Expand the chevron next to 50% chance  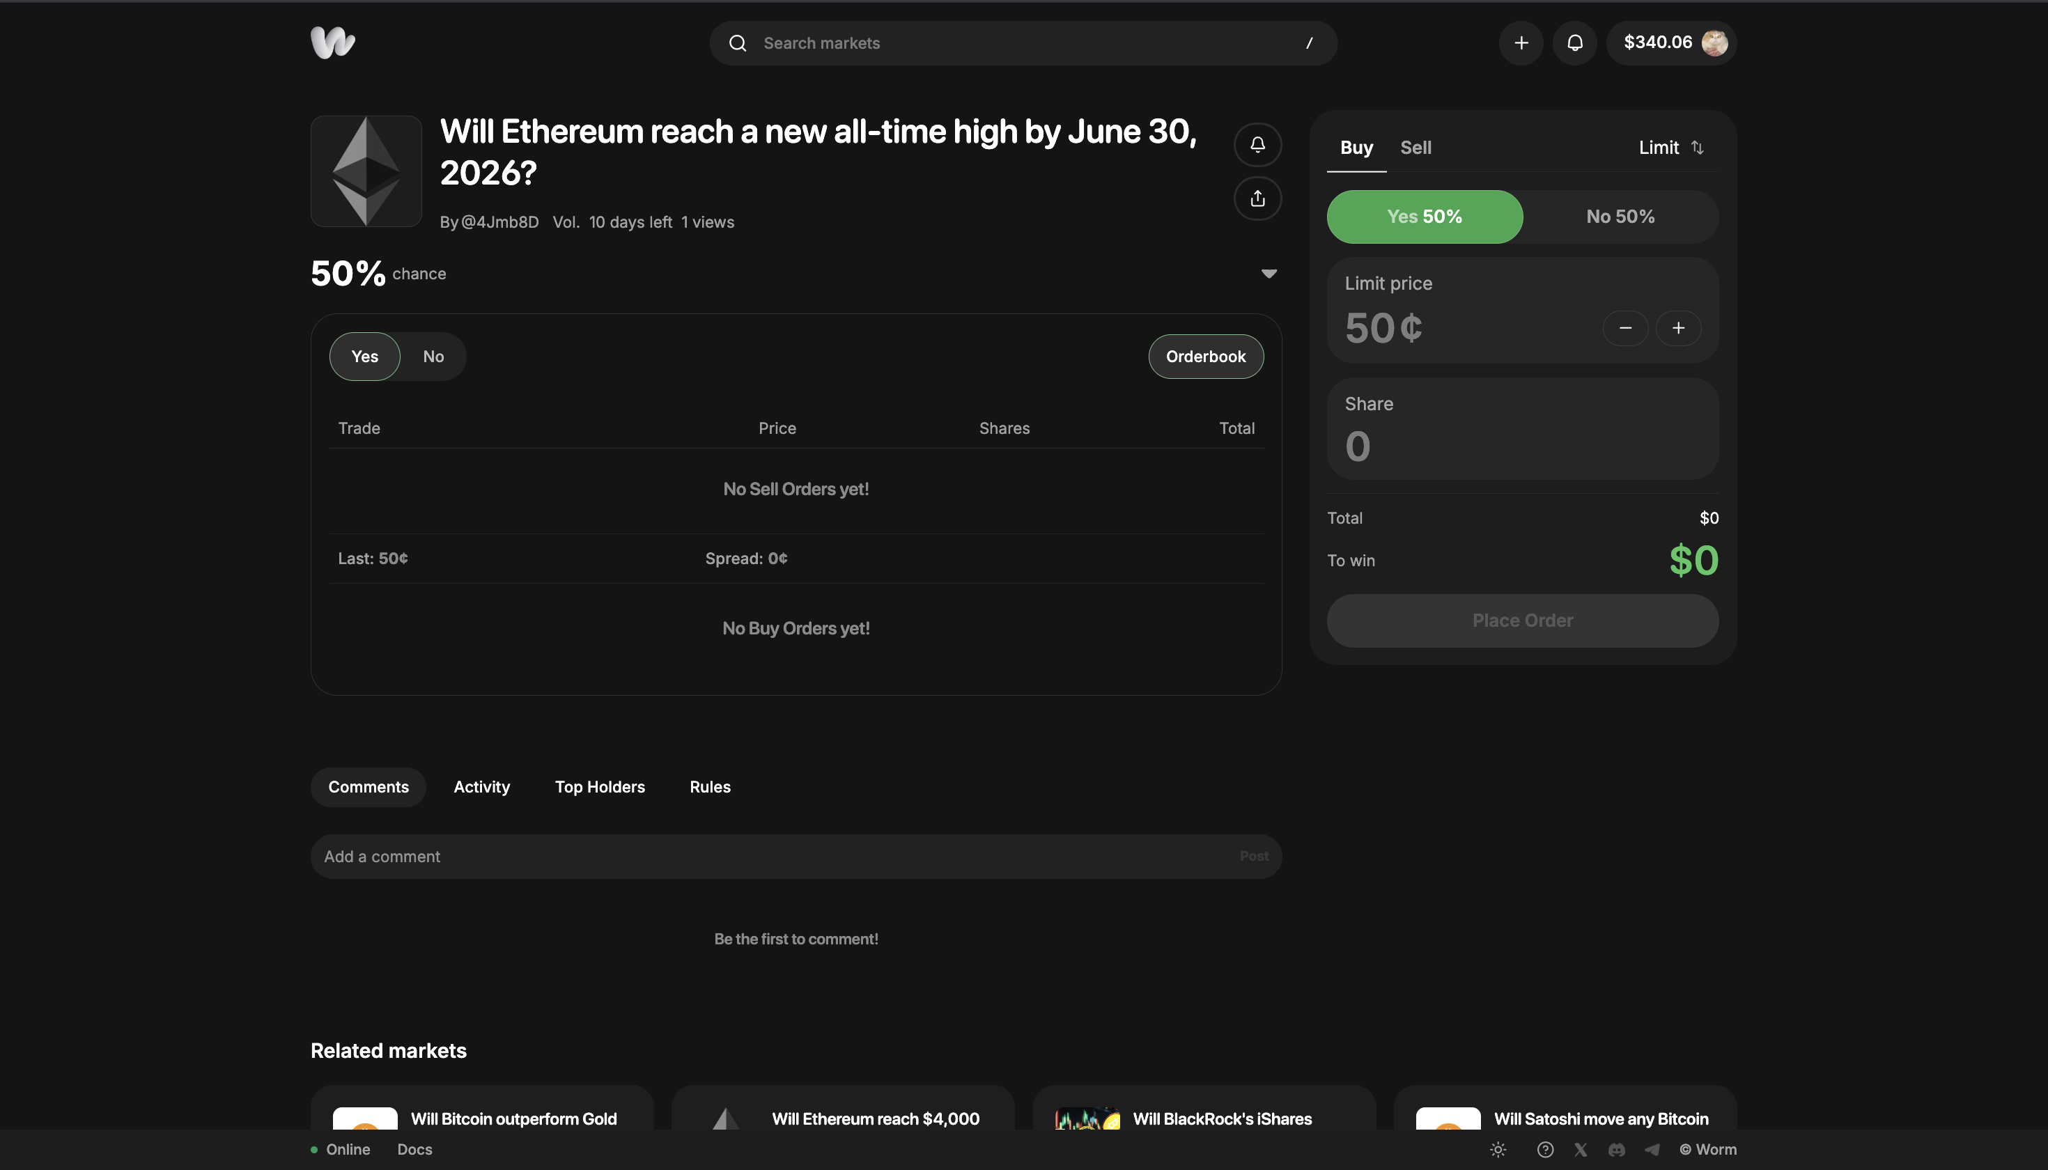1269,274
